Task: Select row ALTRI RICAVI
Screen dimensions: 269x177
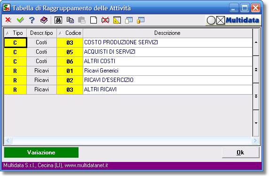Action: [x=128, y=89]
